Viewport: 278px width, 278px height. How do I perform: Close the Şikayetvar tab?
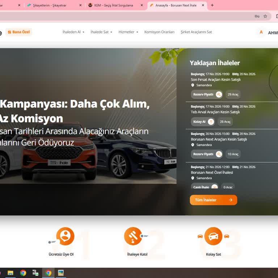pyautogui.click(x=80, y=5)
